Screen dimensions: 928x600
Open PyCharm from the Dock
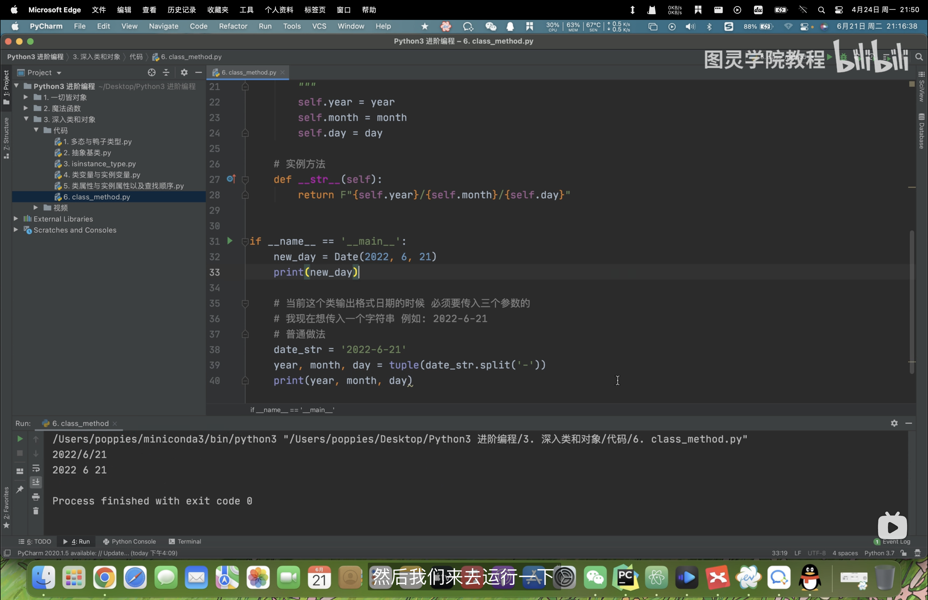coord(626,577)
